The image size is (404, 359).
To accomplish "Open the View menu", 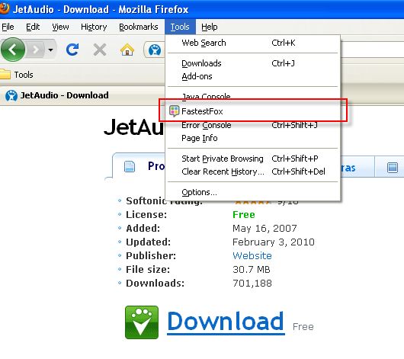I will click(60, 27).
